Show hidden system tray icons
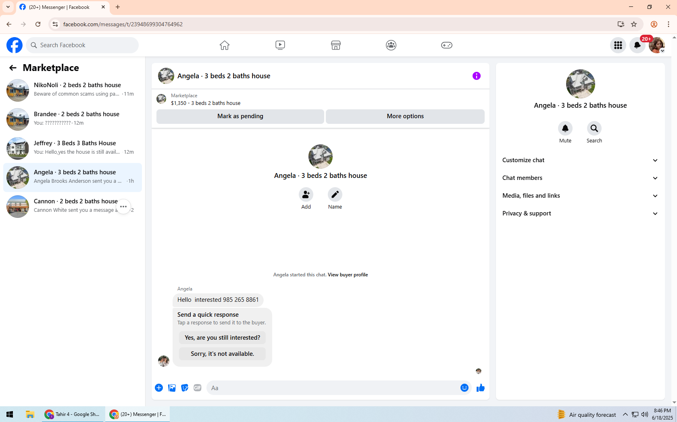Screen dimensions: 677x422 coord(625,414)
